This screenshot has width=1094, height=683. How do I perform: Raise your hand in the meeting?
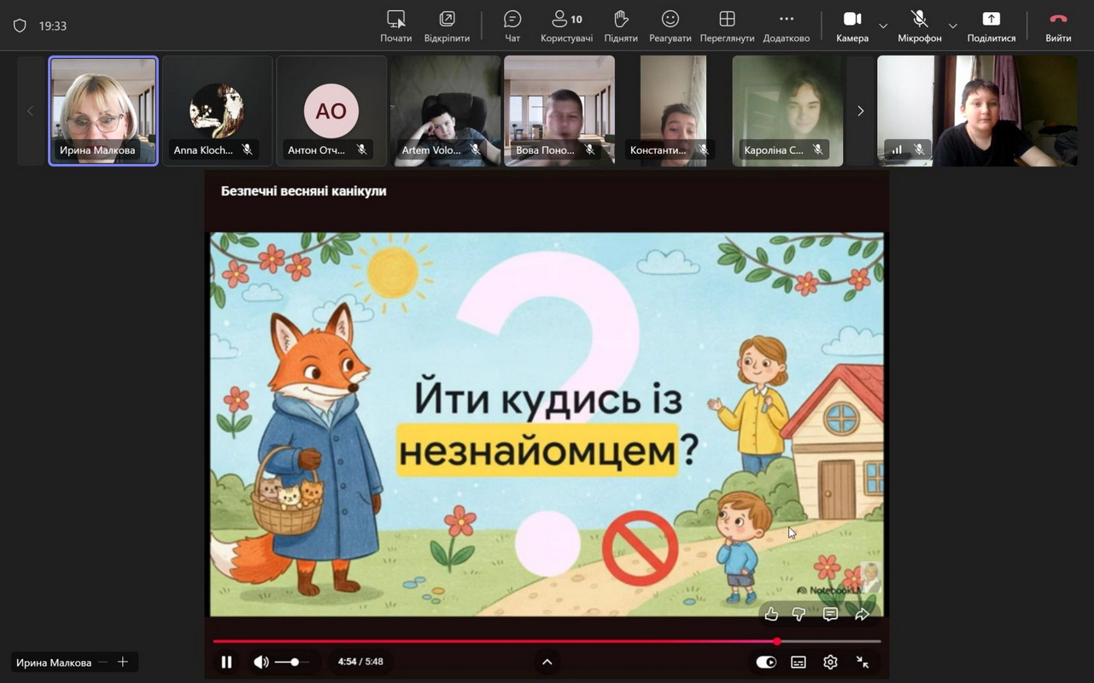click(x=621, y=26)
